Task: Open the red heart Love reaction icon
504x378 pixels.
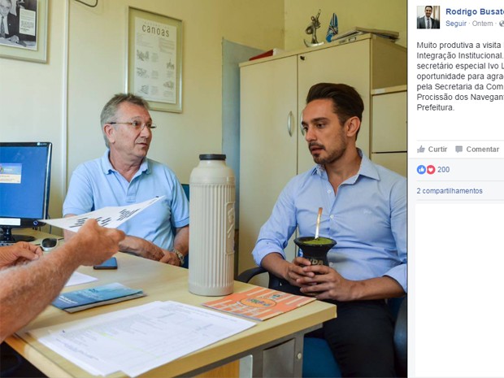Action: point(431,169)
